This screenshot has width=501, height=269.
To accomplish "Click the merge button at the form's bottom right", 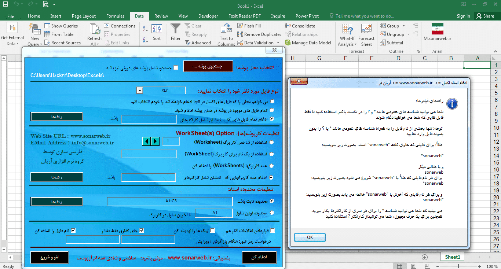I will (259, 257).
